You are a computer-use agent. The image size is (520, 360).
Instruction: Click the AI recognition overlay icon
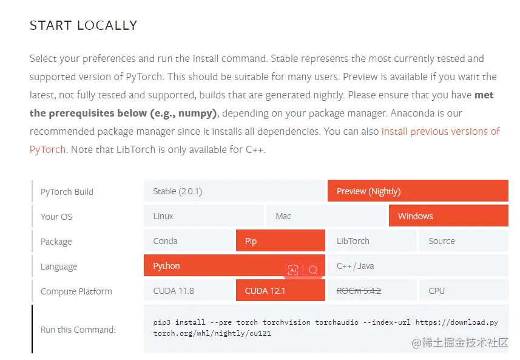(x=293, y=270)
